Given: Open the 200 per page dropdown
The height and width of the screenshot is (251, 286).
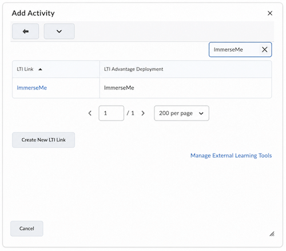Looking at the screenshot, I should tap(181, 113).
